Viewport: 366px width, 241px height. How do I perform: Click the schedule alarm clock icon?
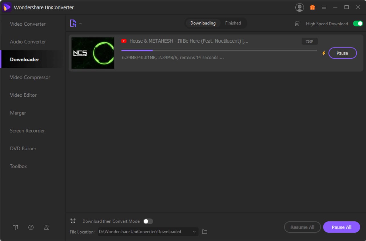(73, 221)
